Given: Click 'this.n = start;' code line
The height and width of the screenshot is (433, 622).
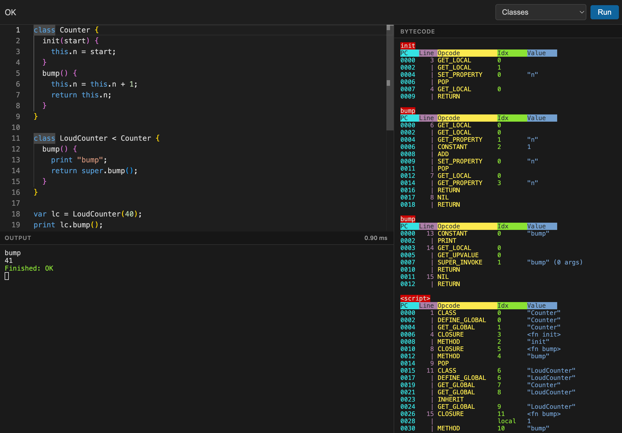Looking at the screenshot, I should [x=83, y=52].
